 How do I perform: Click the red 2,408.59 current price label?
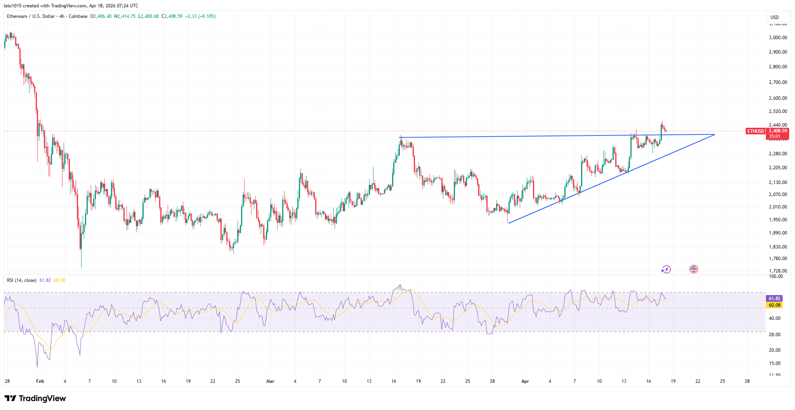(778, 131)
